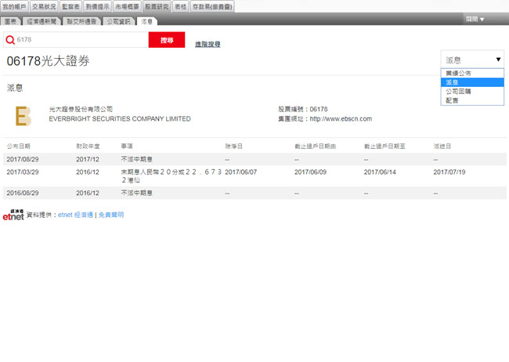Select the 2017/03/29 announcement date cell
The image size is (509, 362).
[23, 172]
